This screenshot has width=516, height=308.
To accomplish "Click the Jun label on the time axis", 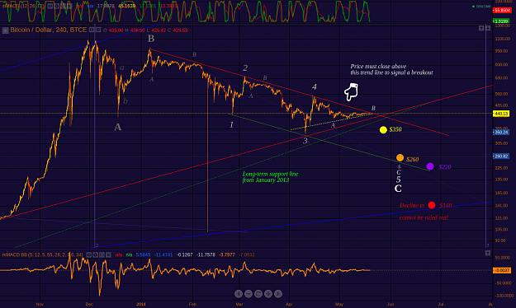I will tap(391, 304).
